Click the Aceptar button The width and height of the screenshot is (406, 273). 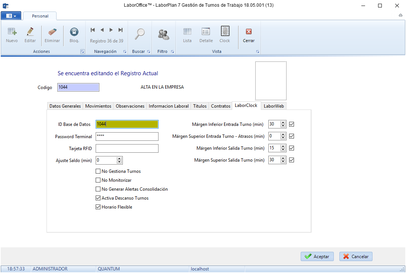click(x=317, y=256)
